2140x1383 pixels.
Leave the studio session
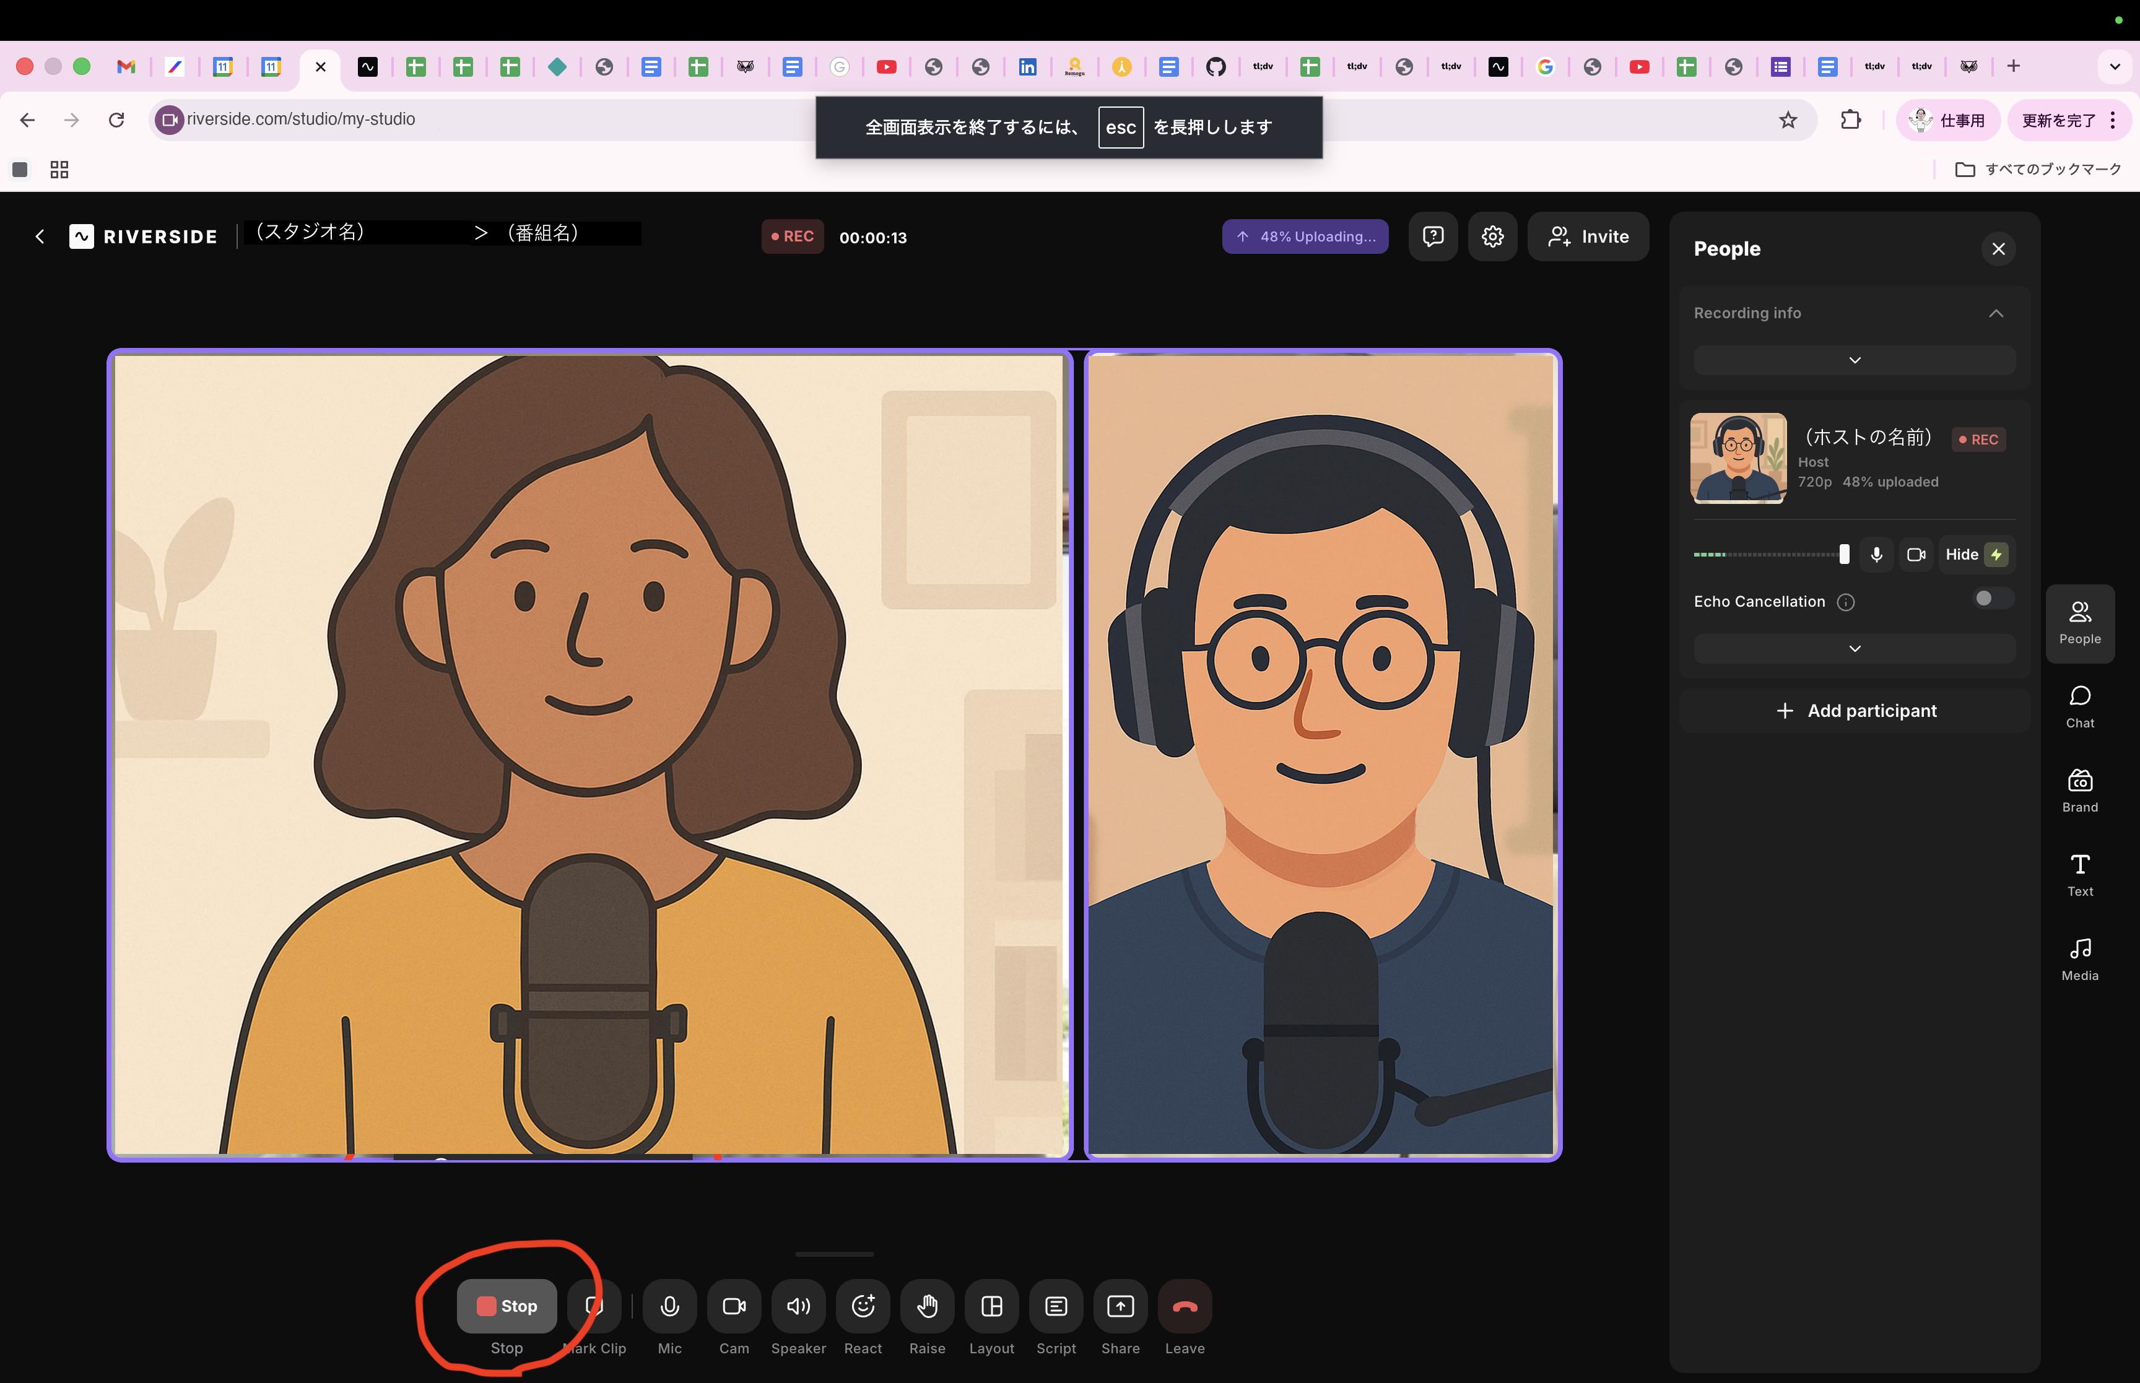click(x=1185, y=1305)
